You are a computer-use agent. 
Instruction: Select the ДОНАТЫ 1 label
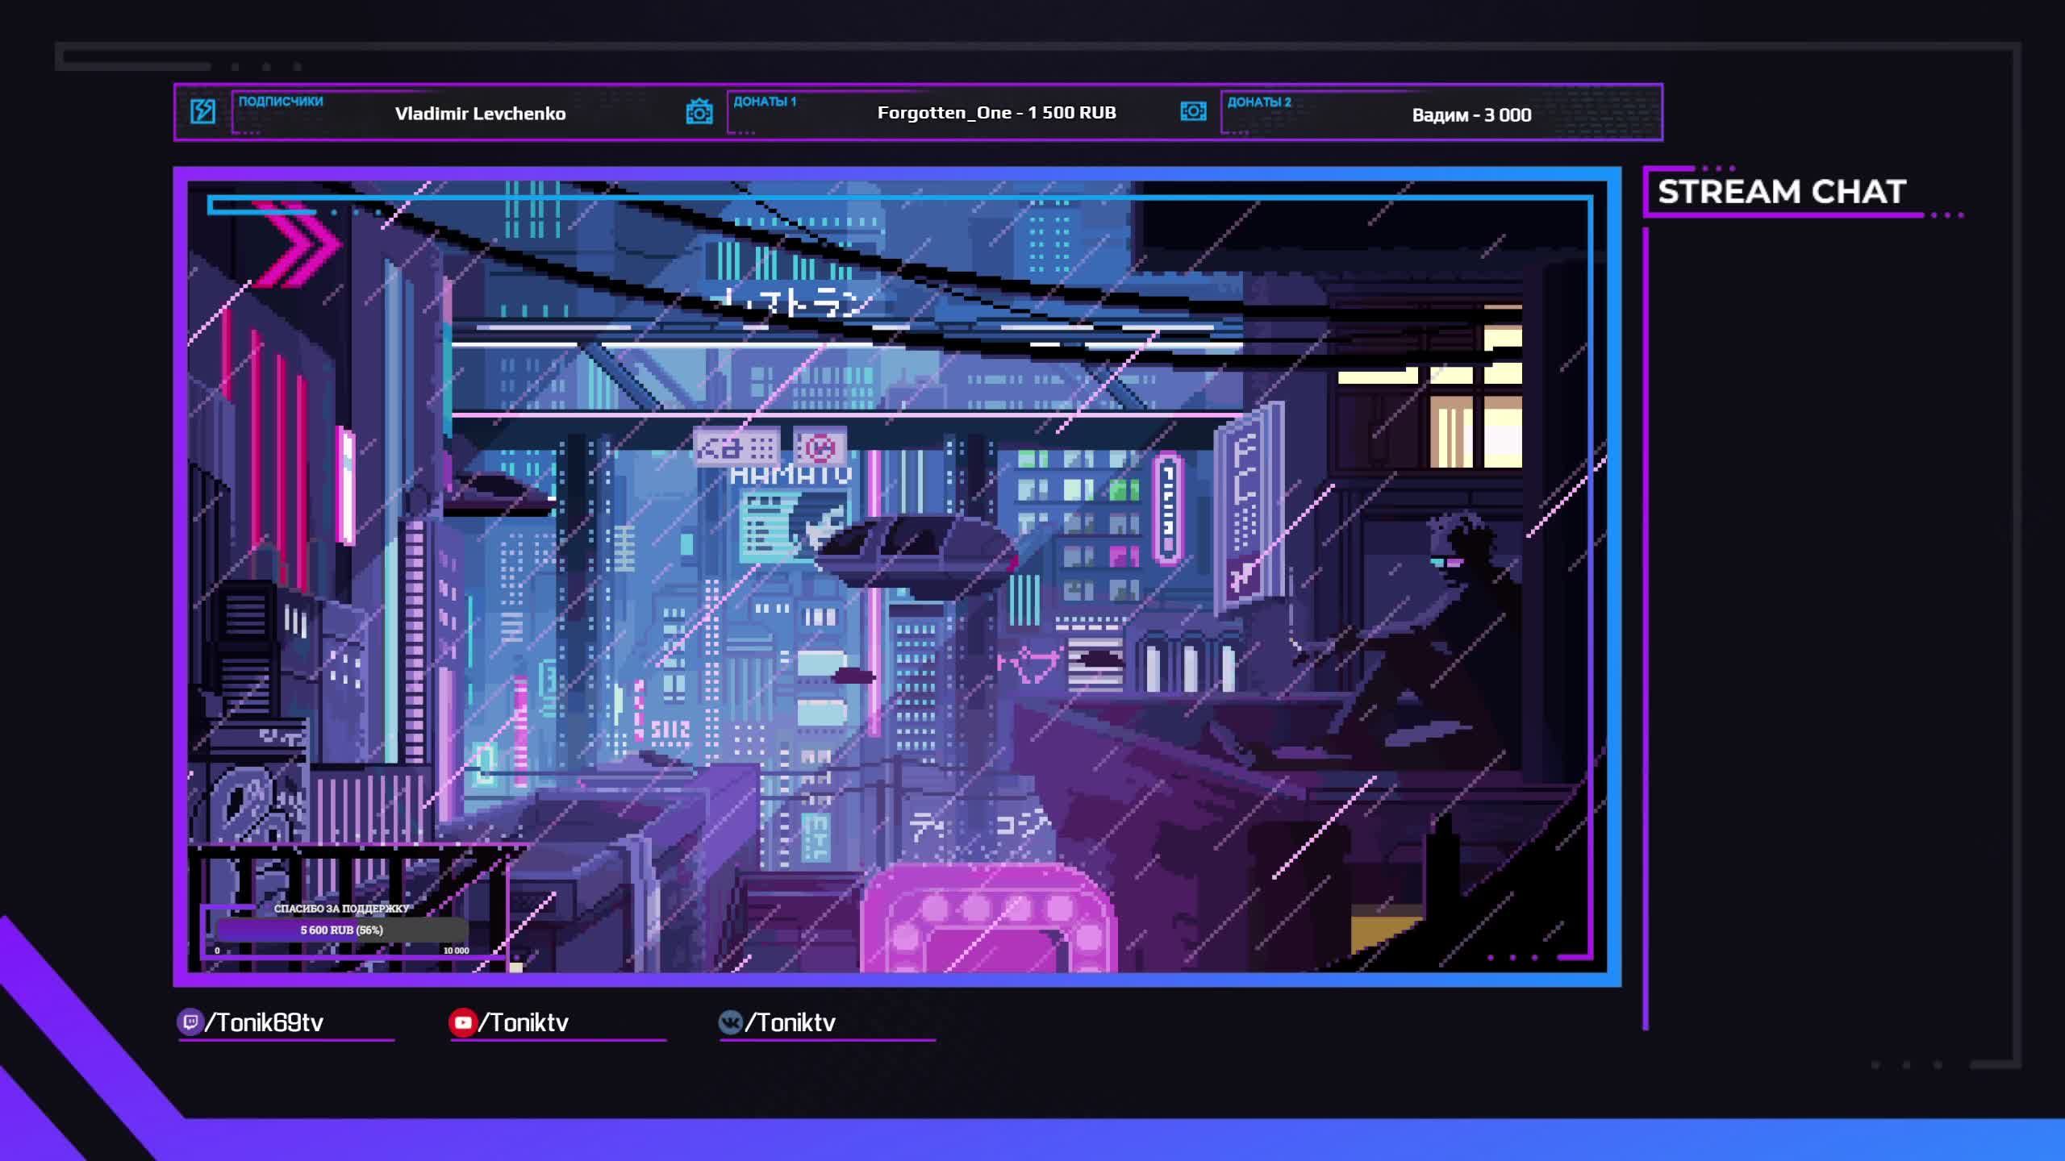coord(764,102)
